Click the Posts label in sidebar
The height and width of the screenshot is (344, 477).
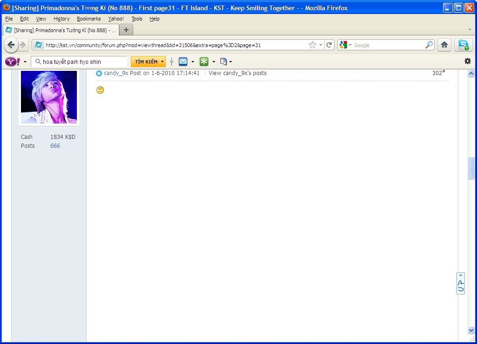click(x=27, y=146)
